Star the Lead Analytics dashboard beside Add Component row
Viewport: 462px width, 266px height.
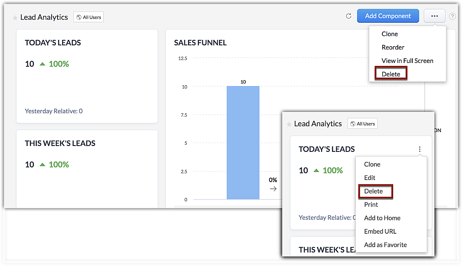tap(15, 18)
